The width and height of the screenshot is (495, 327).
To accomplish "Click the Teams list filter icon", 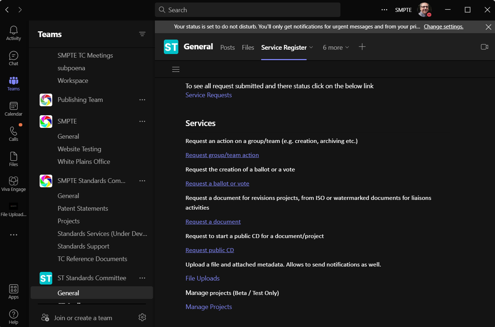I will [142, 34].
